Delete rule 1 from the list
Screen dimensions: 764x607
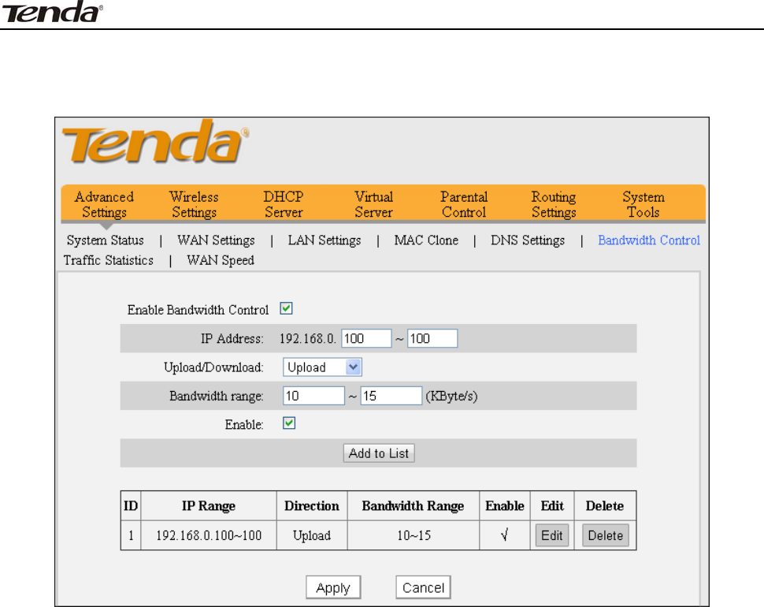pyautogui.click(x=605, y=535)
